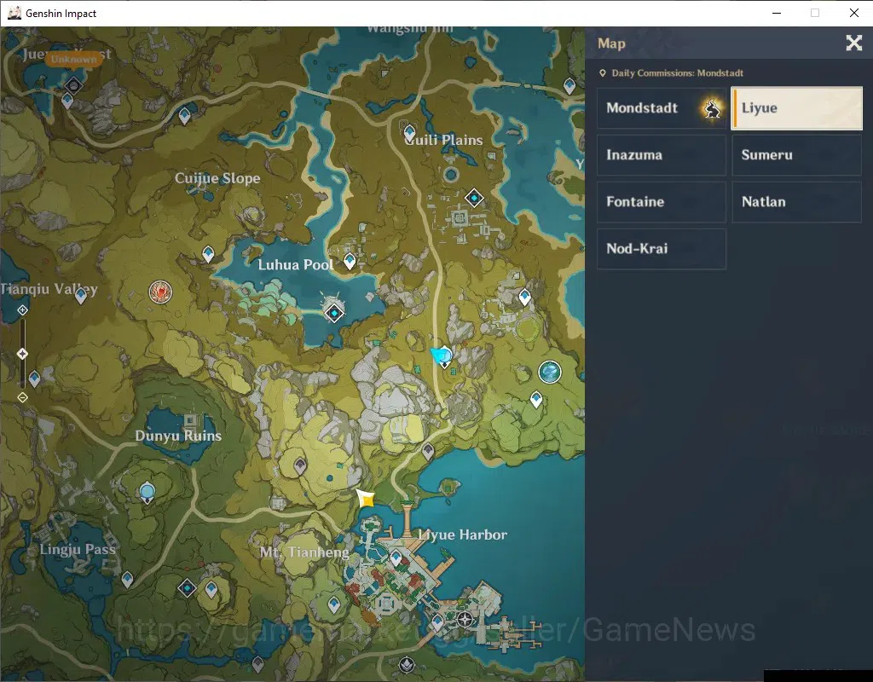Select the teleport waypoint beside the Guili Plains label
The width and height of the screenshot is (873, 682).
(x=410, y=133)
